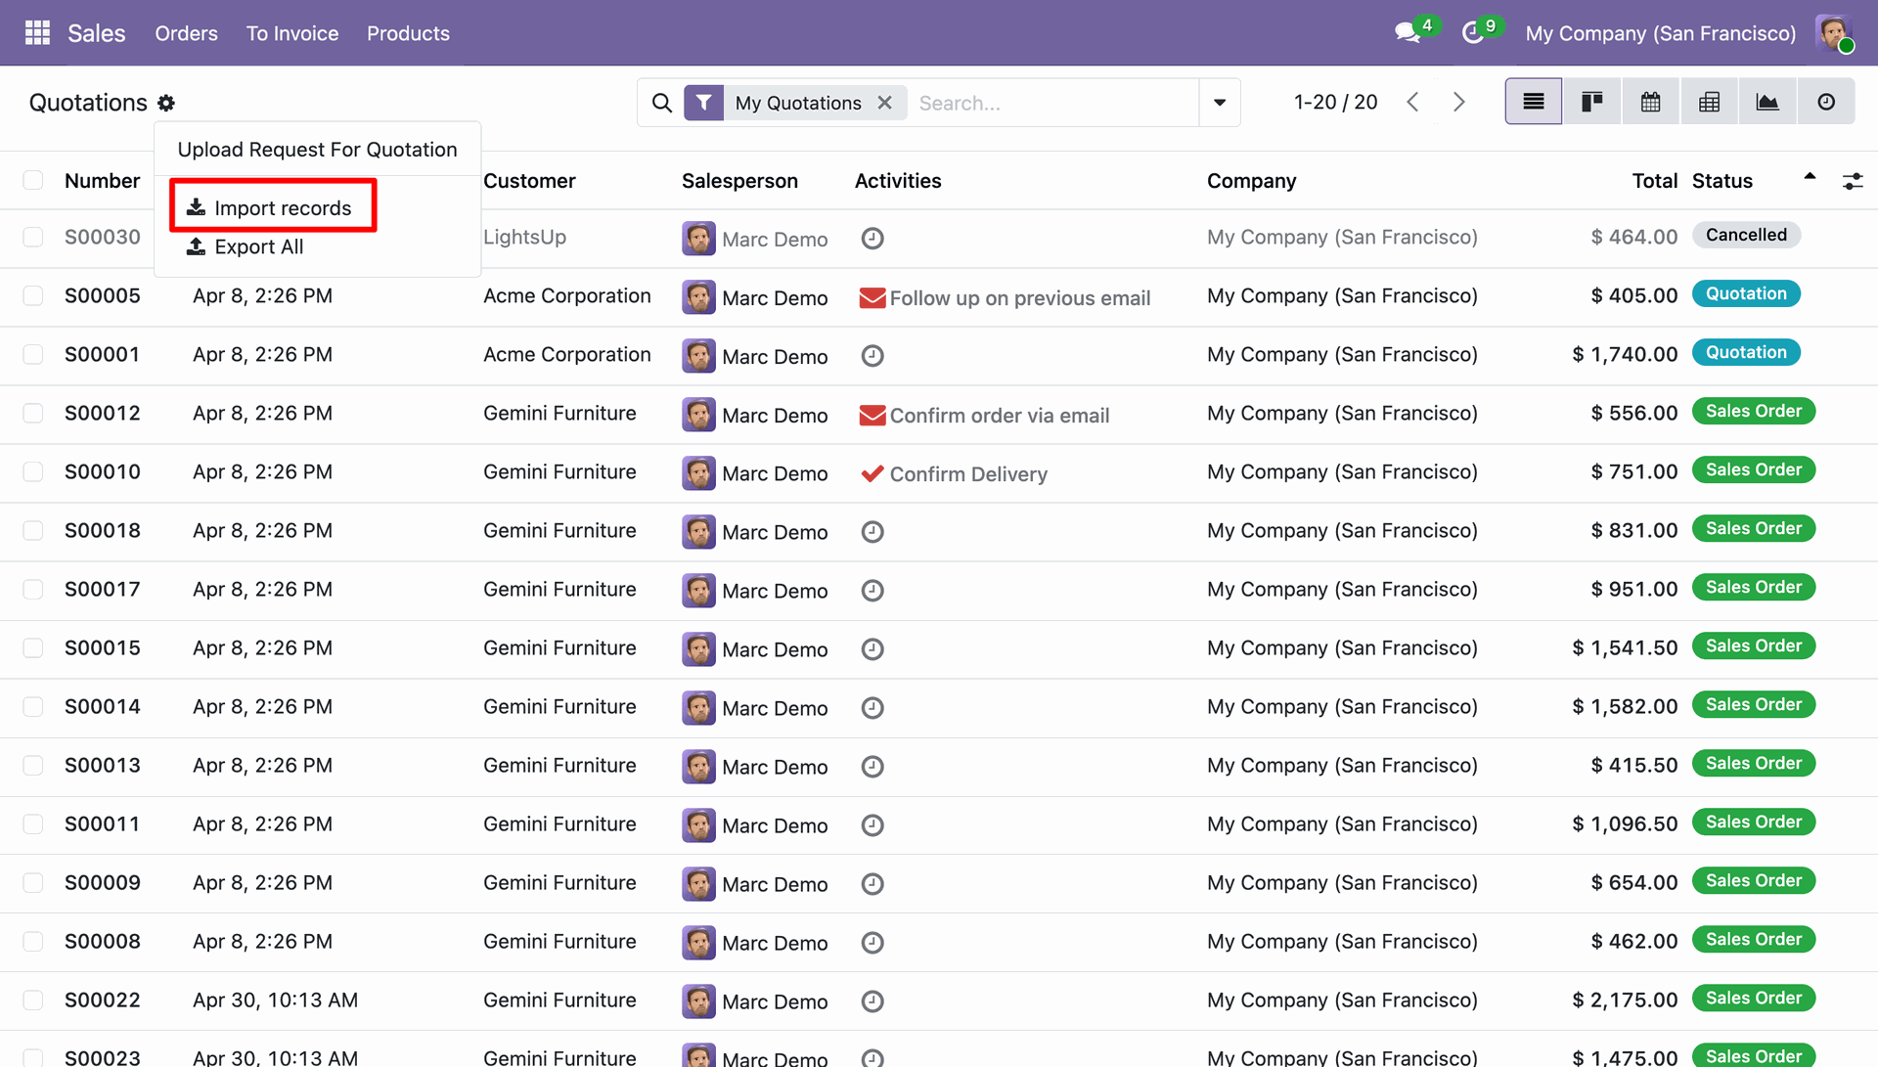The width and height of the screenshot is (1878, 1067).
Task: Open the To Invoice menu
Action: 292,33
